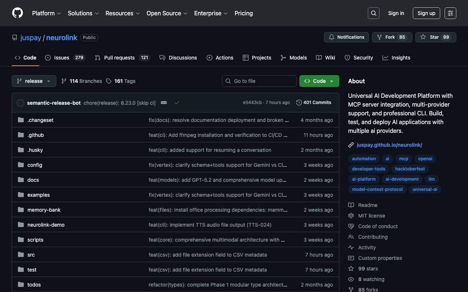468x292 pixels.
Task: Open the src folder
Action: [31, 255]
